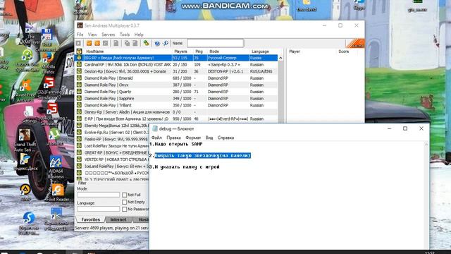The image size is (451, 254).
Task: Open the Файл menu in Notepad
Action: [156, 138]
